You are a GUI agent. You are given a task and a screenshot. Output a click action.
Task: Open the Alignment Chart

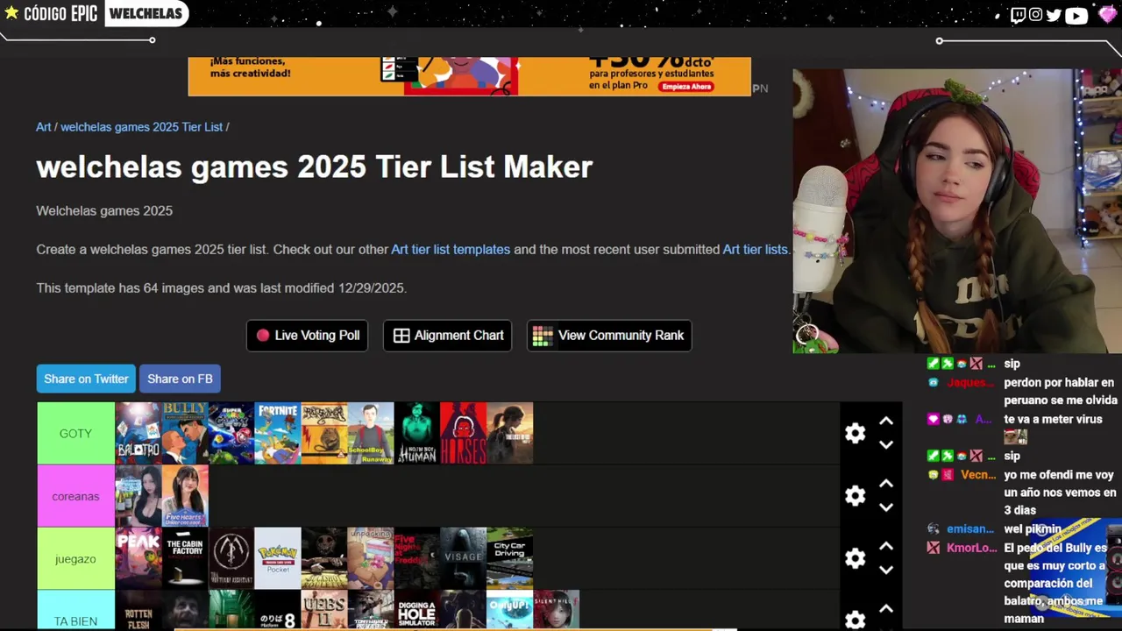click(448, 336)
